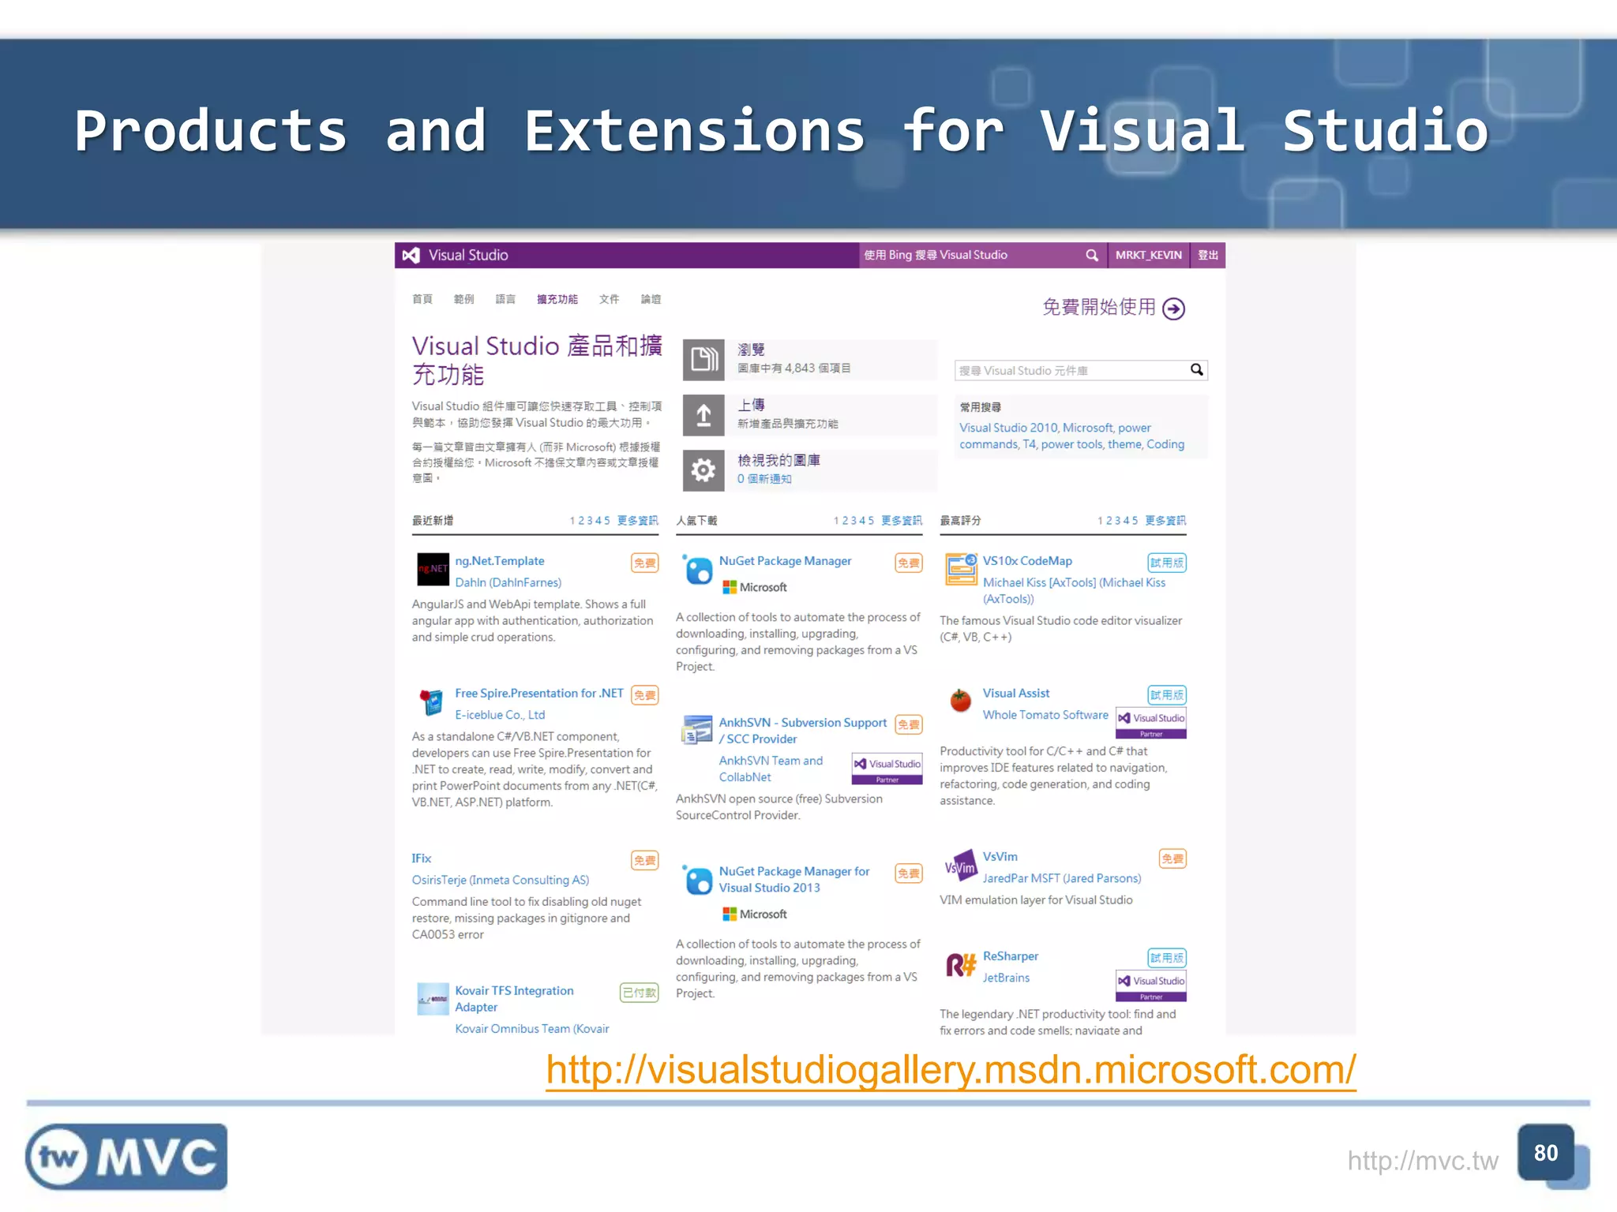This screenshot has width=1617, height=1212.
Task: Open Kovair TFS Integration Adapter link
Action: (514, 999)
